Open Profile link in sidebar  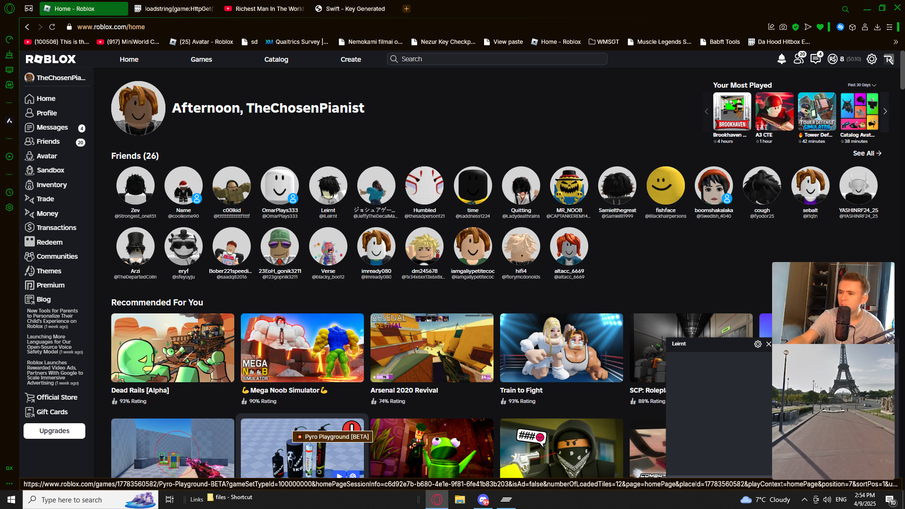pyautogui.click(x=47, y=113)
